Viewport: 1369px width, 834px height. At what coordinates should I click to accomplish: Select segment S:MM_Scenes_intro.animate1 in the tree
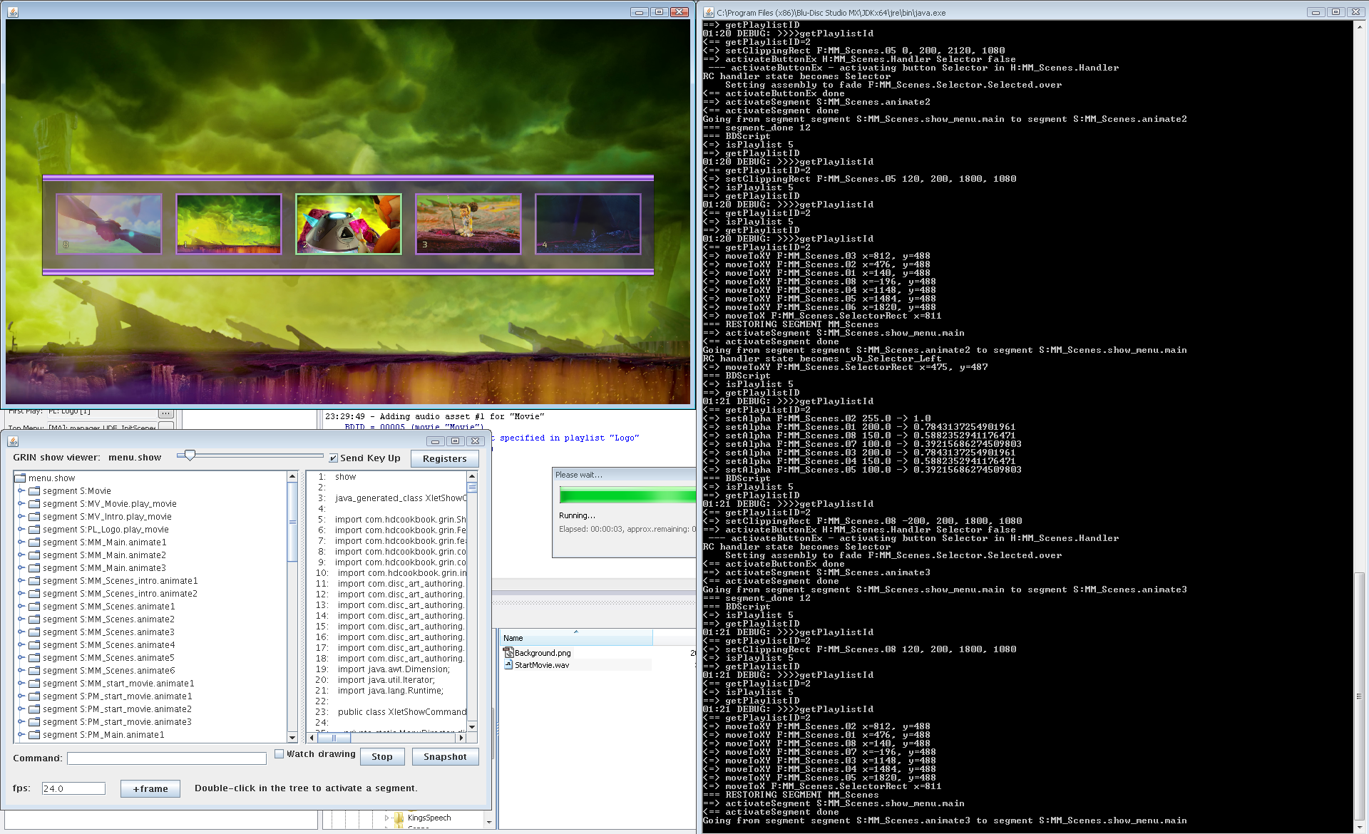[120, 581]
